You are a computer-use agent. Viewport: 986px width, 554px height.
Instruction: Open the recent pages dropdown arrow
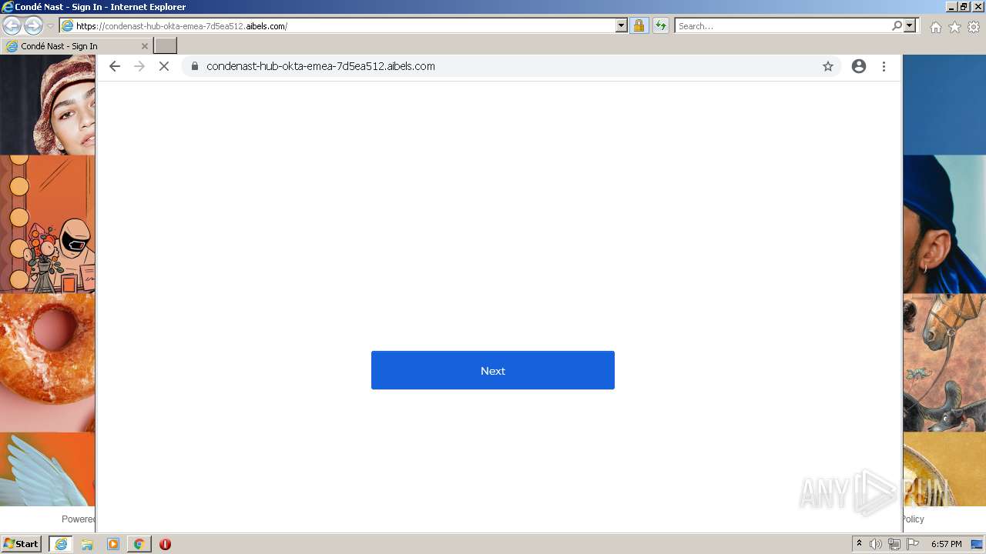(50, 26)
